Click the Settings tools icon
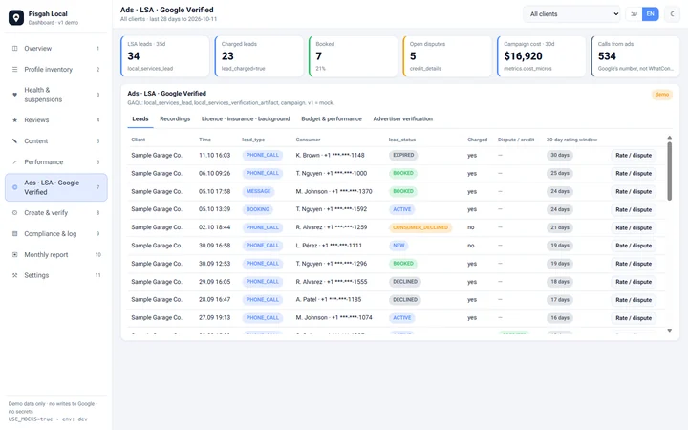This screenshot has width=688, height=430. [x=15, y=275]
